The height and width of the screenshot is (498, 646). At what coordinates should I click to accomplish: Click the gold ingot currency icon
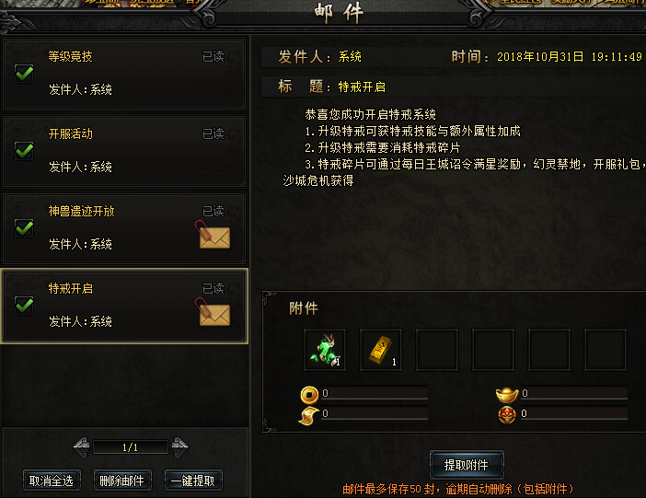tap(507, 395)
